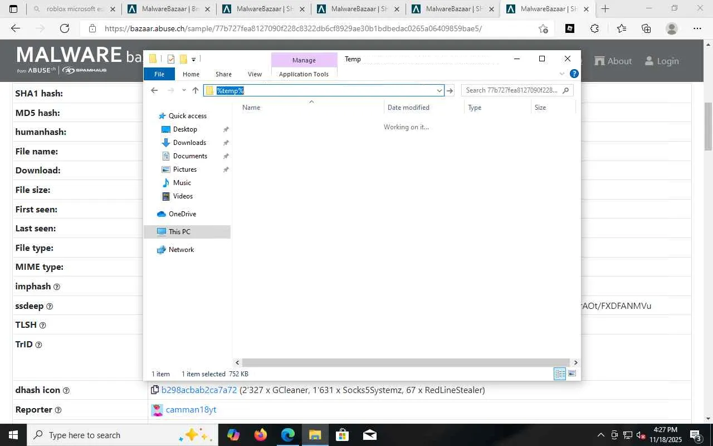The width and height of the screenshot is (713, 446).
Task: Add page to favorites in Edge
Action: (543, 28)
